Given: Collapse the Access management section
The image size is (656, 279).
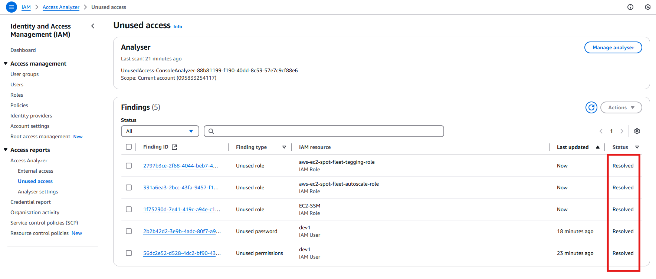Looking at the screenshot, I should (x=6, y=63).
